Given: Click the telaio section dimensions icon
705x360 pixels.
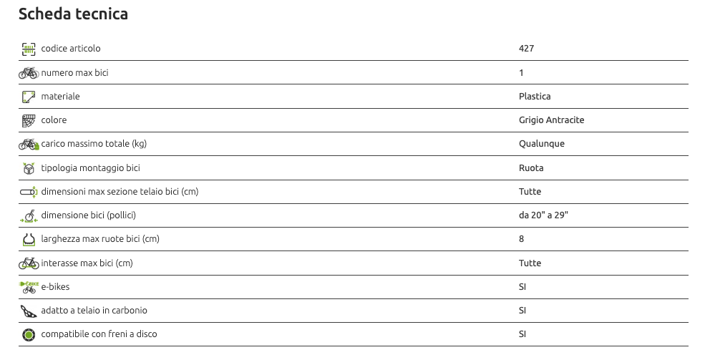Looking at the screenshot, I should tap(29, 192).
